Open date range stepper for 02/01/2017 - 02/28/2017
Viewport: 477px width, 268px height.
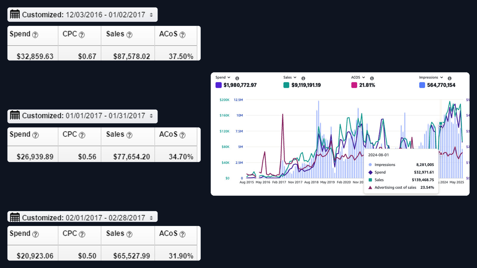pos(151,218)
